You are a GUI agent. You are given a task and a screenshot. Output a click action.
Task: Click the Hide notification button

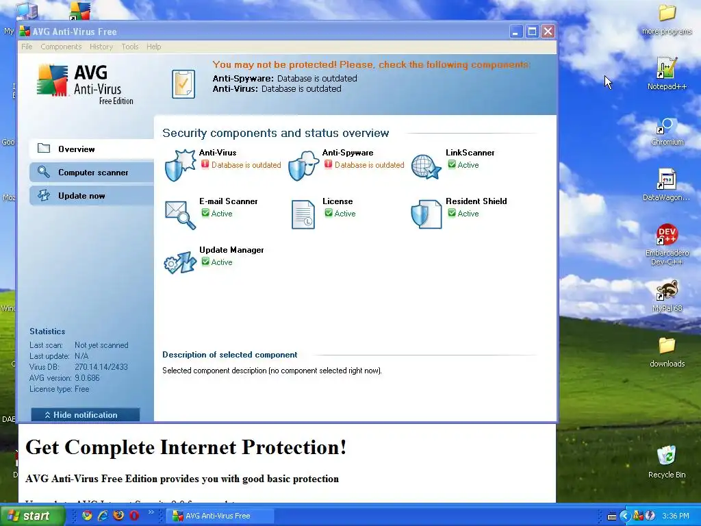click(86, 414)
